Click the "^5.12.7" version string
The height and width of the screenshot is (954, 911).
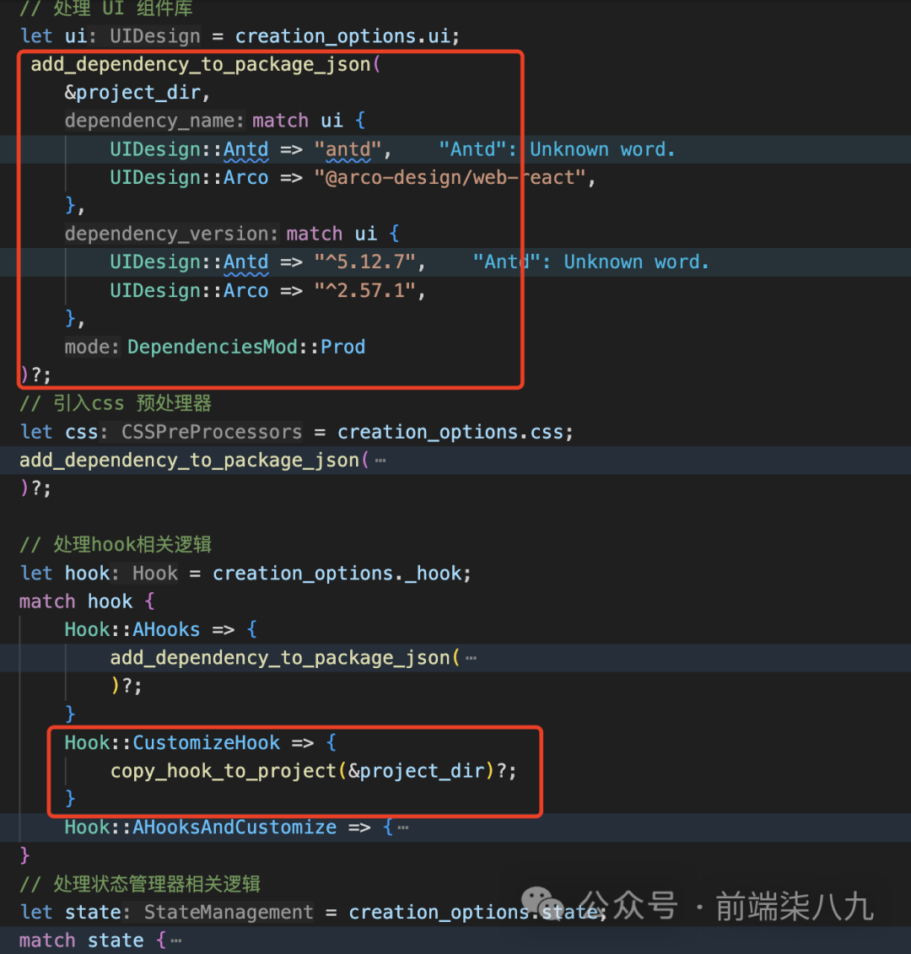pos(364,262)
